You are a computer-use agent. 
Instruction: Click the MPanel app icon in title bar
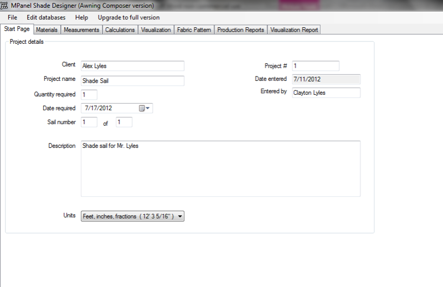(x=4, y=5)
